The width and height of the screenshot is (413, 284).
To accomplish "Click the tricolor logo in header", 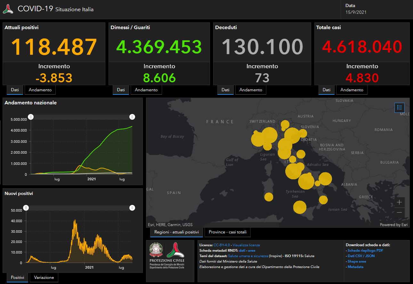I will point(8,9).
